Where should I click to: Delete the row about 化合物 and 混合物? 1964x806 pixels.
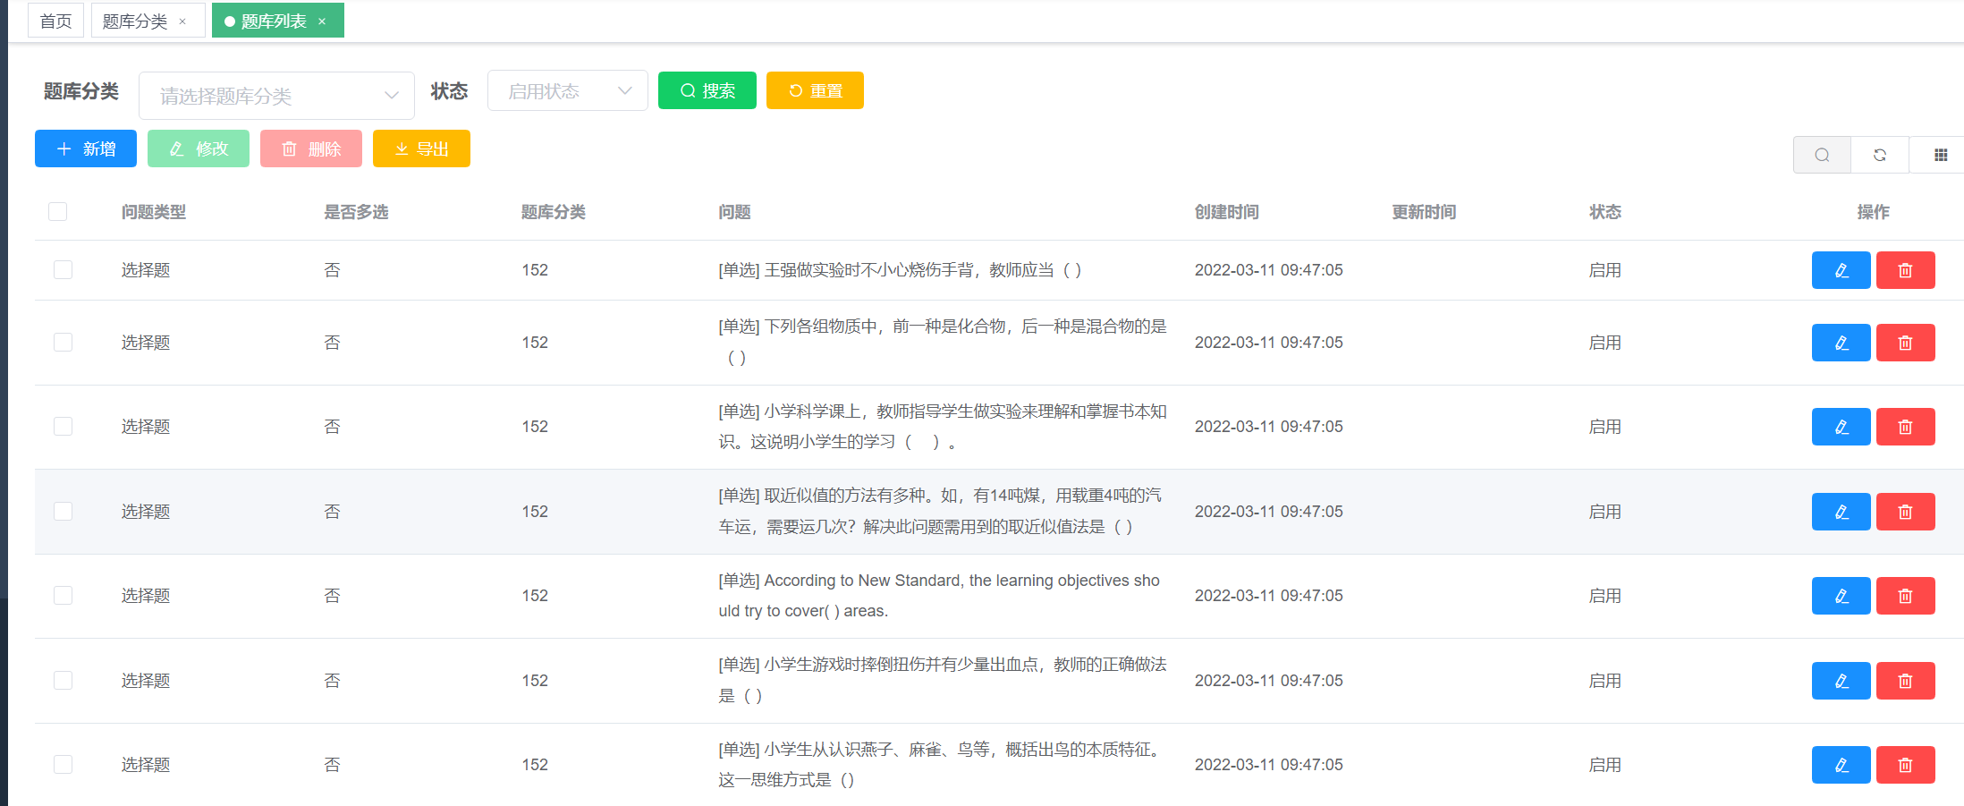click(1905, 343)
